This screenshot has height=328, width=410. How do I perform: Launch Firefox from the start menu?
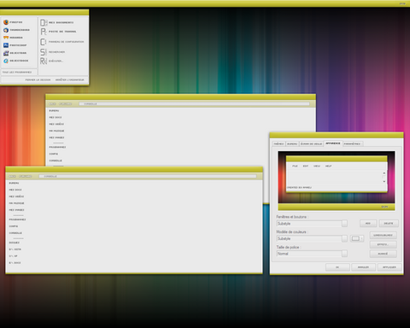click(x=6, y=22)
